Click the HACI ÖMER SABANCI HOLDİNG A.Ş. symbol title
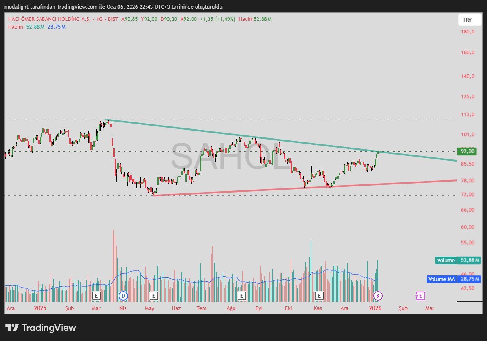The image size is (487, 341). click(x=49, y=19)
